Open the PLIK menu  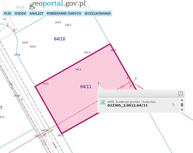(7, 13)
